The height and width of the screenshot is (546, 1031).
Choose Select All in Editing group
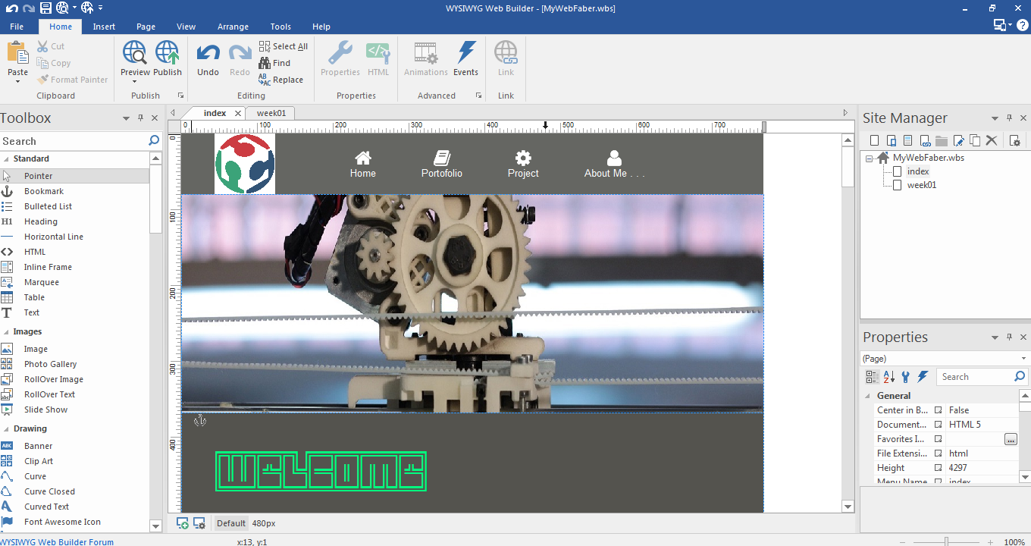click(284, 46)
